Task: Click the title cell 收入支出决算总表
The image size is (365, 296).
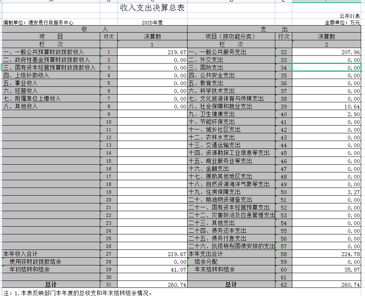Action: coord(152,8)
